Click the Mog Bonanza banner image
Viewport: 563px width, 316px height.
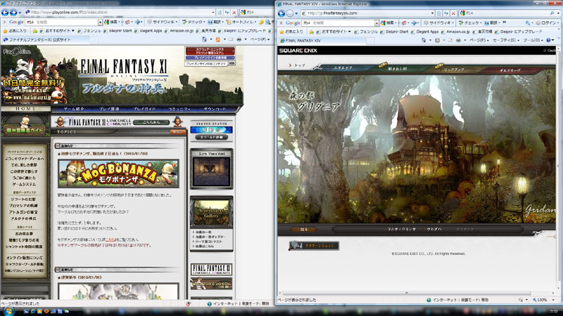tap(118, 173)
